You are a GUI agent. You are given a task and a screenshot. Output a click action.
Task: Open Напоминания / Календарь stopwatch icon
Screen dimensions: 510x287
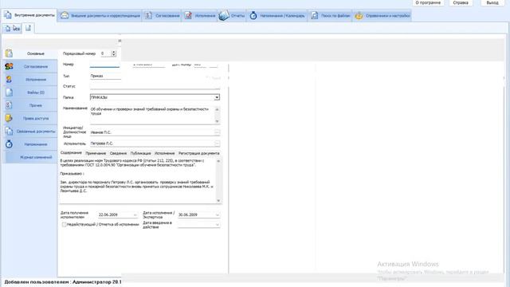(x=253, y=15)
